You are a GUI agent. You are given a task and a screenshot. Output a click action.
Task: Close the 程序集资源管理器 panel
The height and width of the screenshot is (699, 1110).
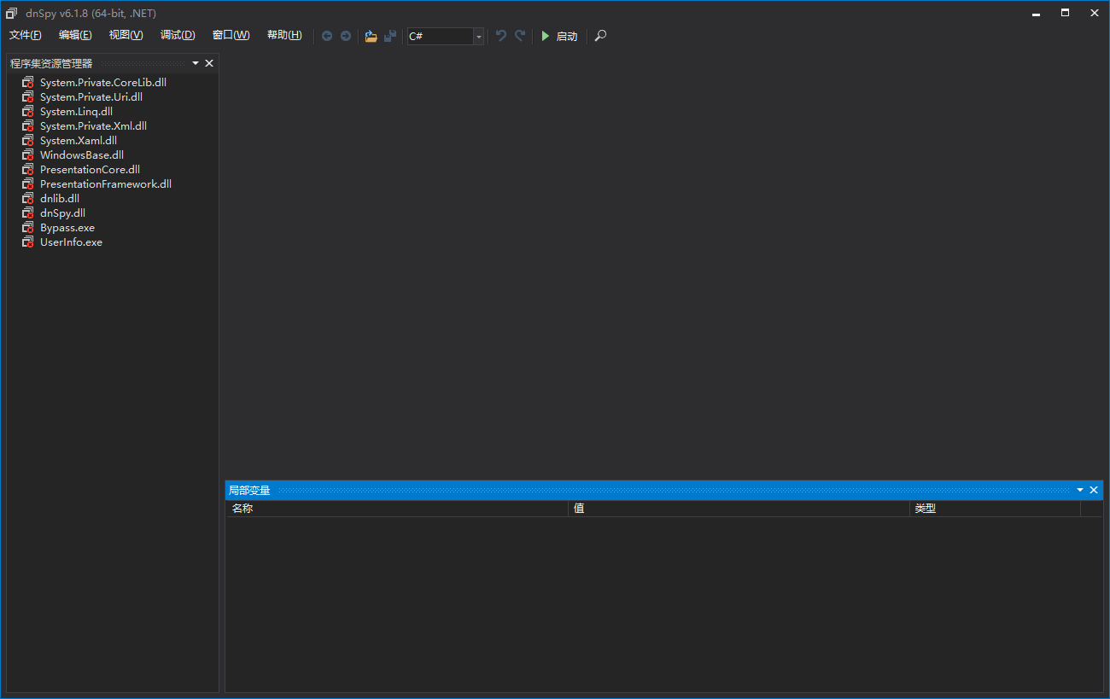(209, 63)
